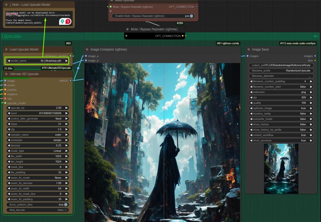The height and width of the screenshot is (222, 321).
Task: Open the model_name dropdown 4x-Ultrasharp.pth
Action: [37, 61]
